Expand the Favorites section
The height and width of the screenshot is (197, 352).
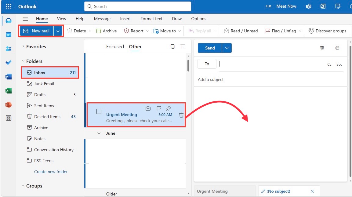(23, 46)
